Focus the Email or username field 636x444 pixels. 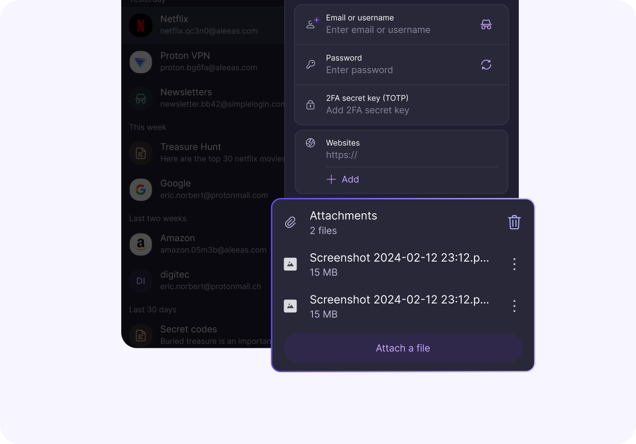pos(401,24)
